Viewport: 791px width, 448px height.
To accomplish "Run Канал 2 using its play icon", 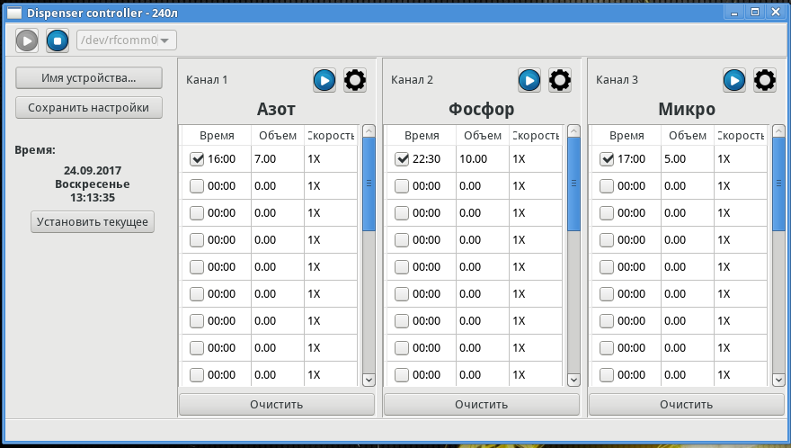I will [x=529, y=80].
